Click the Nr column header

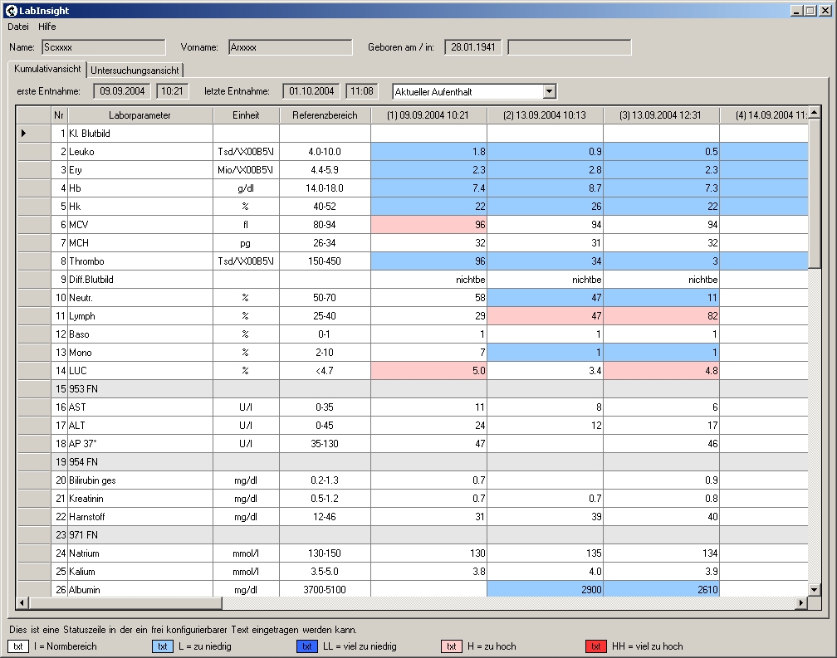point(59,115)
